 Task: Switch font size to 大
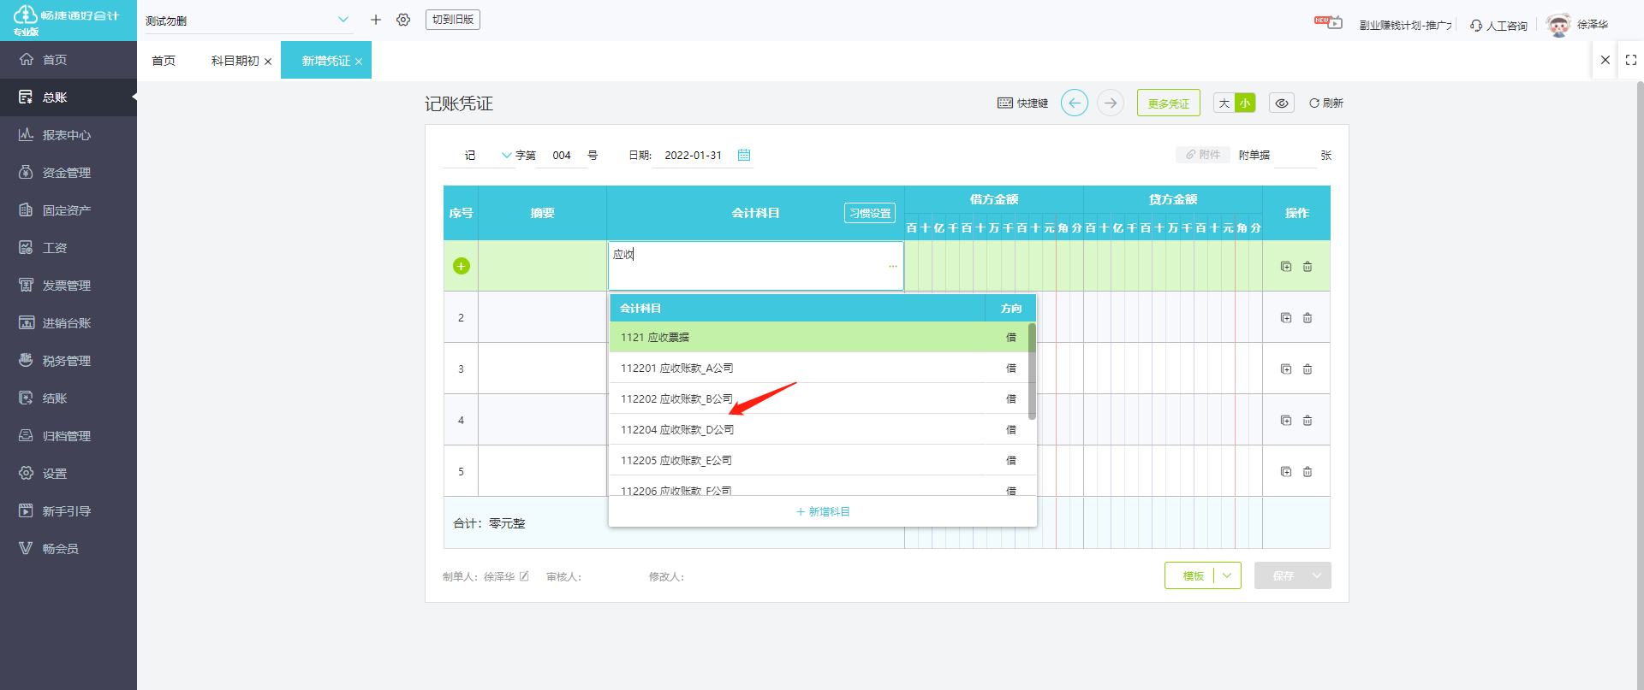pyautogui.click(x=1224, y=103)
